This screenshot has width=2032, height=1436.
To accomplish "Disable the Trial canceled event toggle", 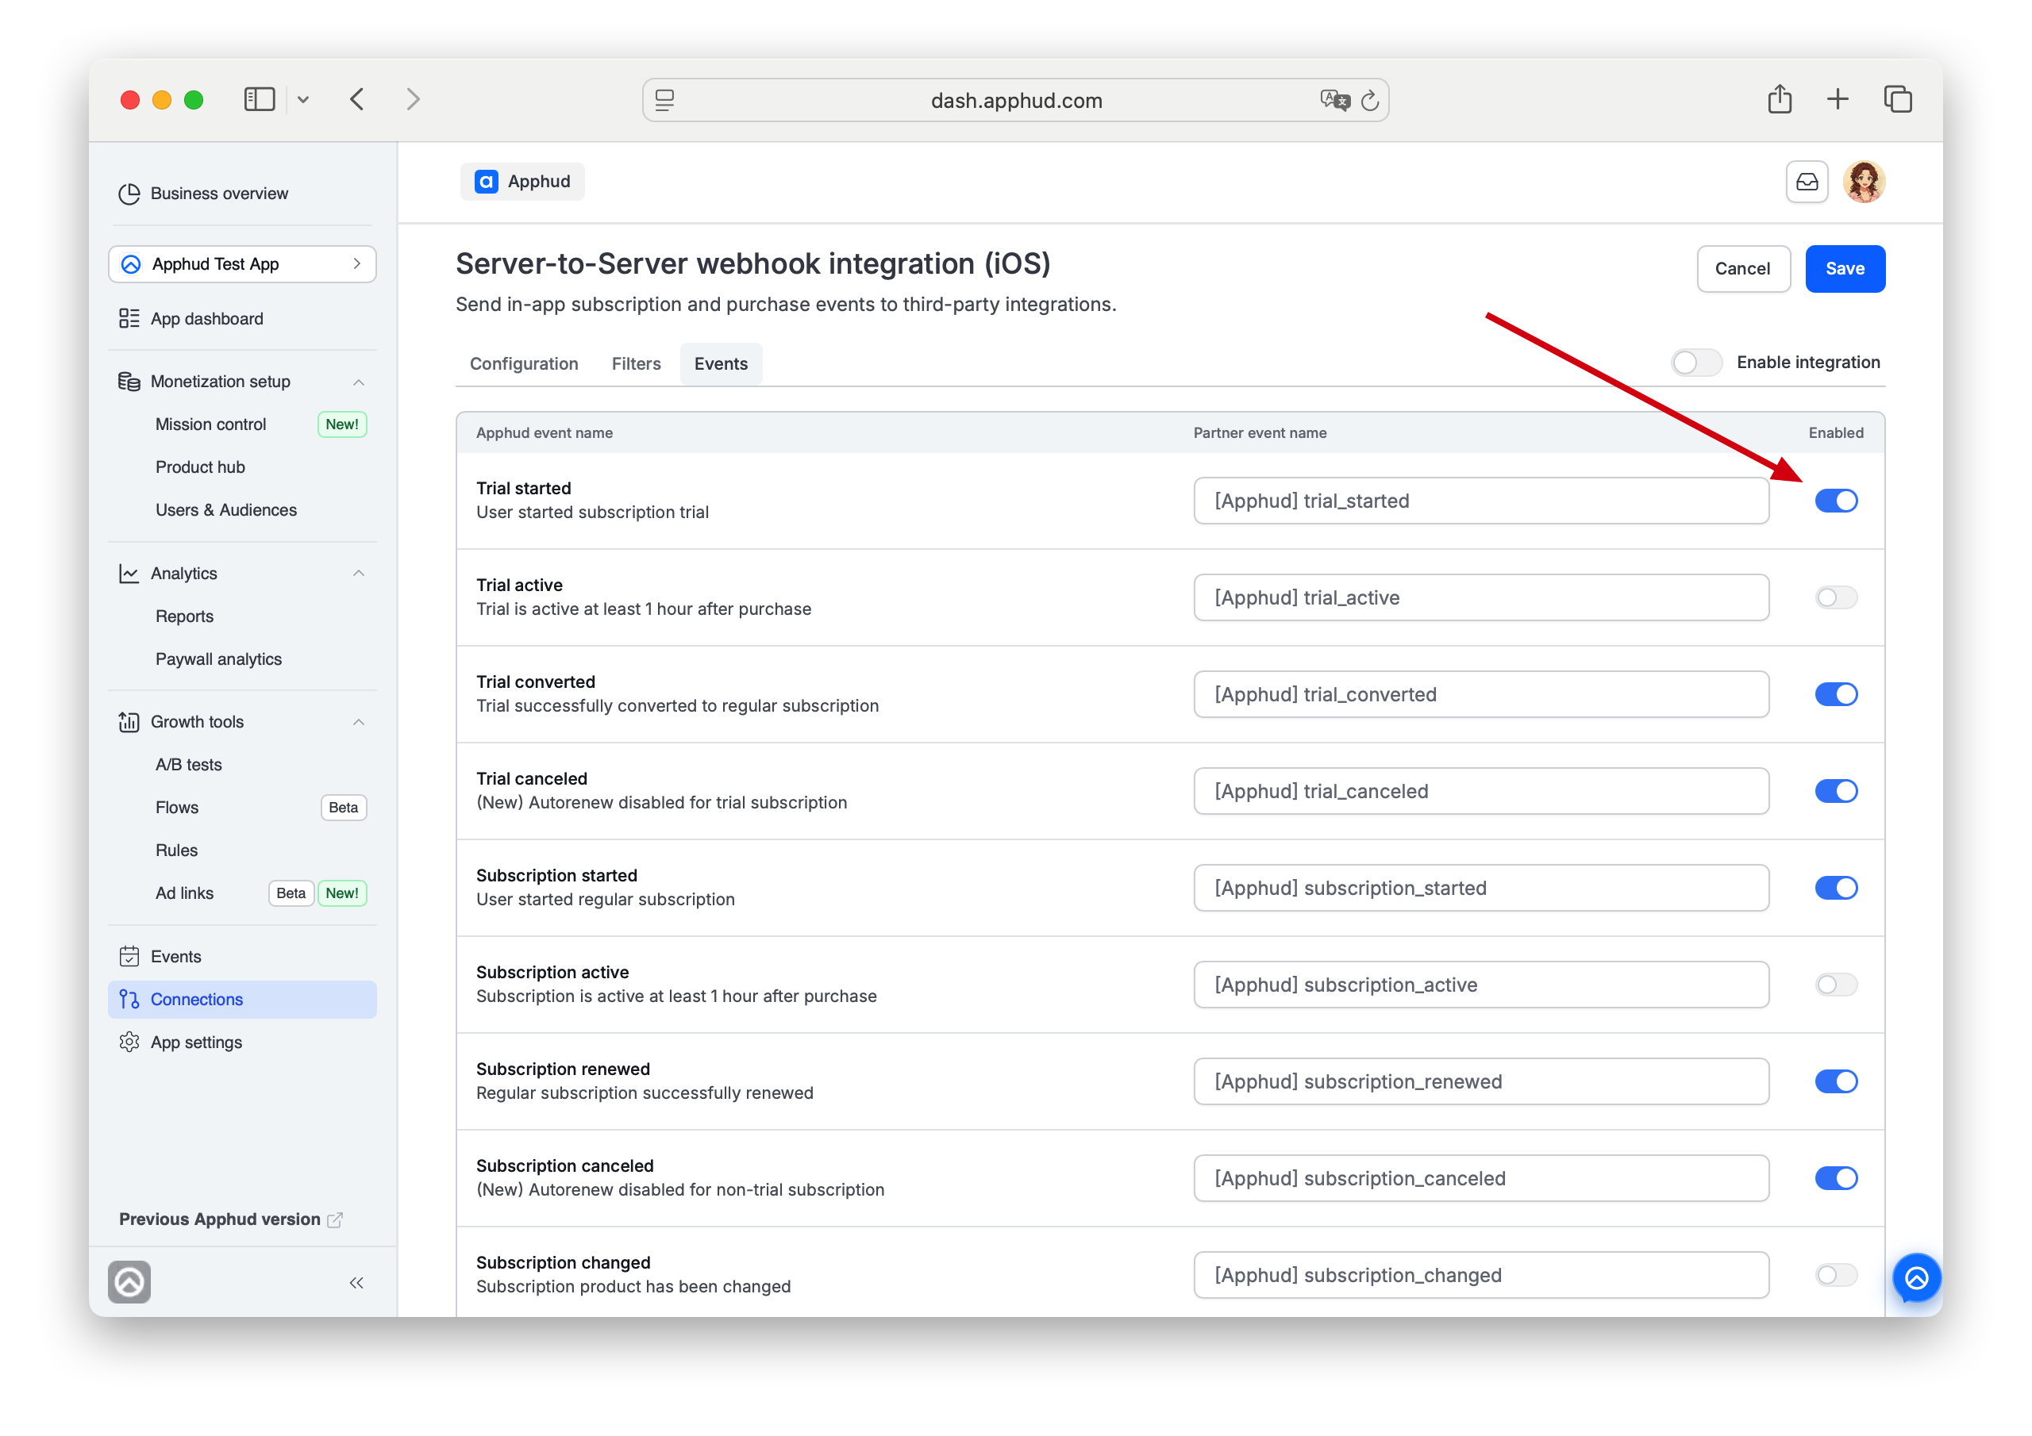I will [x=1835, y=791].
